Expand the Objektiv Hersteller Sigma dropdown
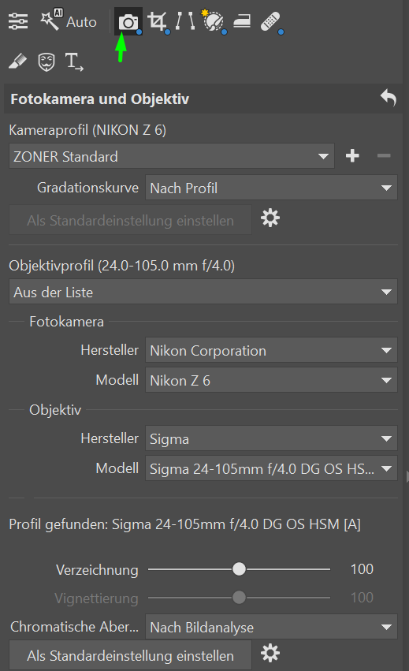The height and width of the screenshot is (671, 409). 271,438
